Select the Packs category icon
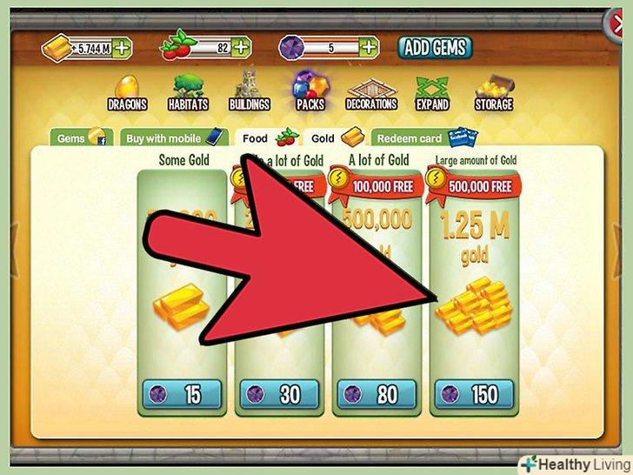This screenshot has width=633, height=475. (x=310, y=92)
